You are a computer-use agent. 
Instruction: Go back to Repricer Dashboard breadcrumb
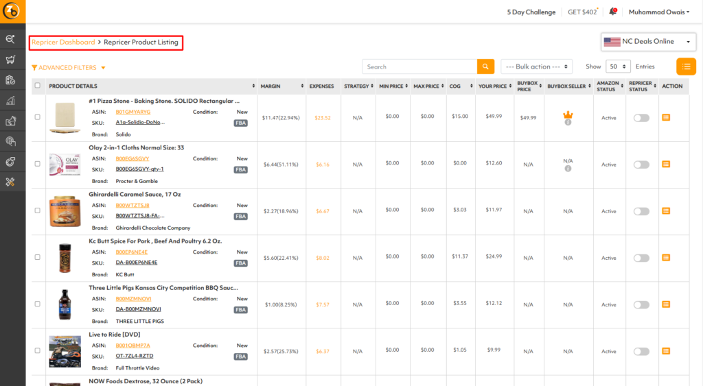pyautogui.click(x=63, y=42)
